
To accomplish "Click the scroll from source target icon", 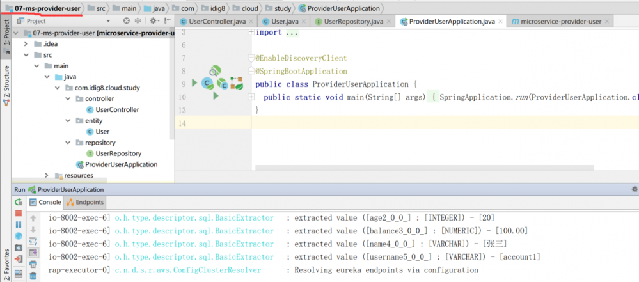I will tap(127, 21).
